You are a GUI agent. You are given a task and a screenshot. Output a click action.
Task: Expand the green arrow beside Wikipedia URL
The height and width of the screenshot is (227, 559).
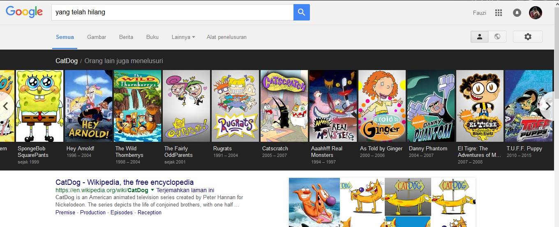(x=152, y=191)
